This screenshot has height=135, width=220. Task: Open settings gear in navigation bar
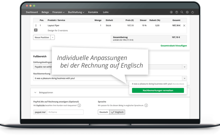click(187, 12)
